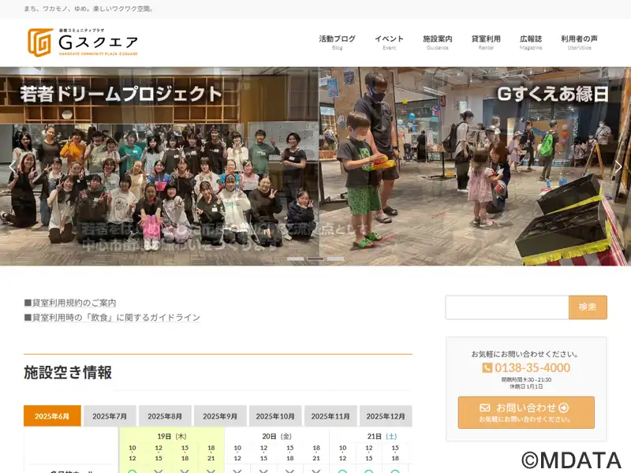This screenshot has width=631, height=473.
Task: Click the 21日(土) date header
Action: [382, 436]
